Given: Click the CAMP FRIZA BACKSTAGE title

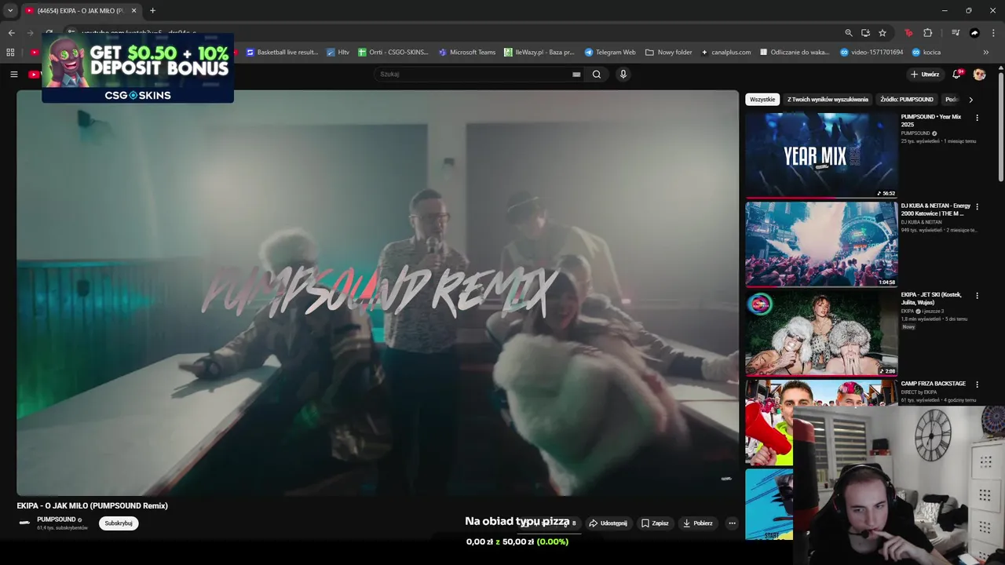Looking at the screenshot, I should pos(933,384).
